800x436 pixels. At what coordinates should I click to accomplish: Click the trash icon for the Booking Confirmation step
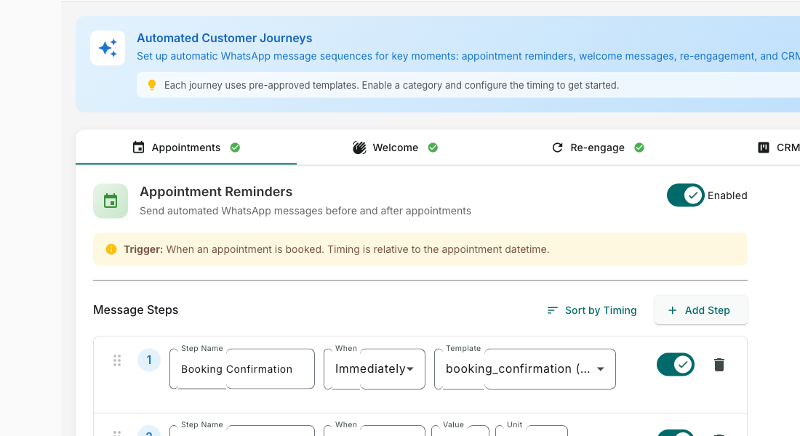[x=719, y=365]
